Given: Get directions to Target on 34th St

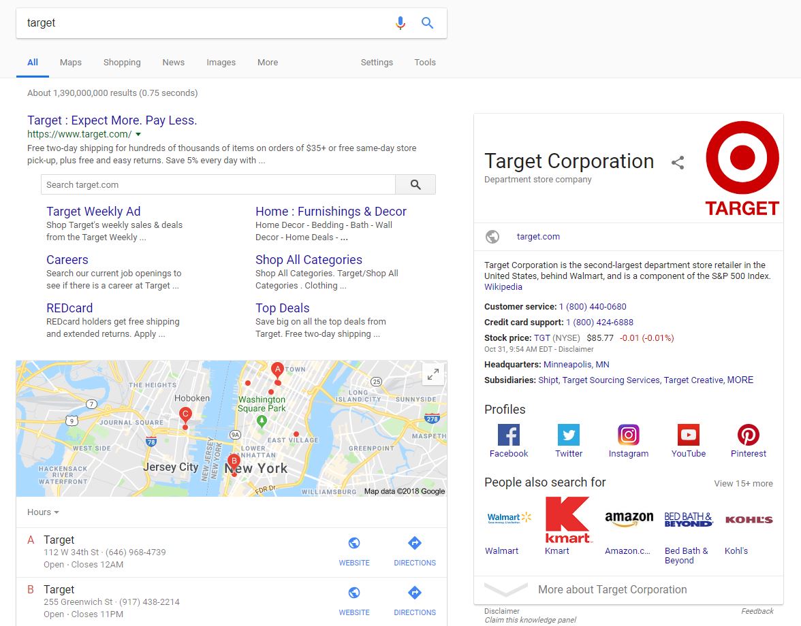Looking at the screenshot, I should (415, 552).
